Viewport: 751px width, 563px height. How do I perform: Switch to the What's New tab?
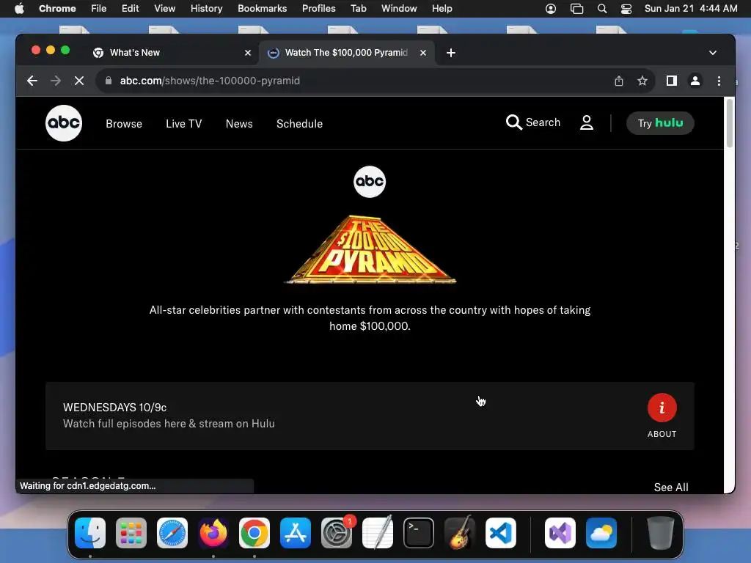(172, 53)
